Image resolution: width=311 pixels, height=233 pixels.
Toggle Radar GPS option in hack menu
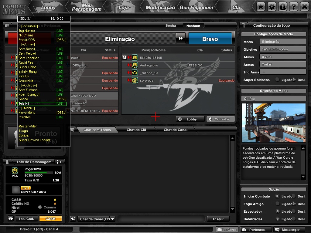[42, 40]
